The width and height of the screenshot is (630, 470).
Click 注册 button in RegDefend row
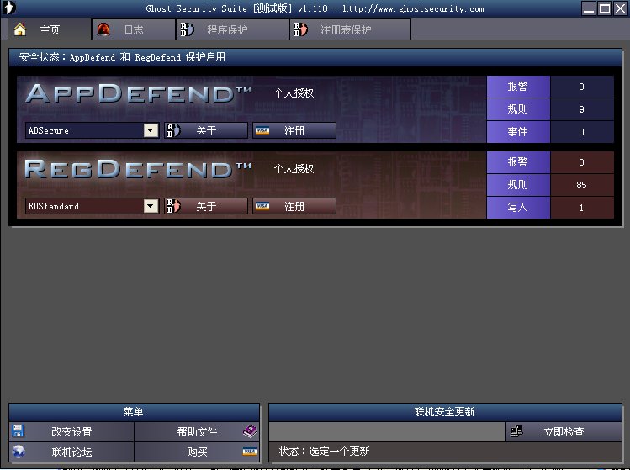(x=294, y=206)
